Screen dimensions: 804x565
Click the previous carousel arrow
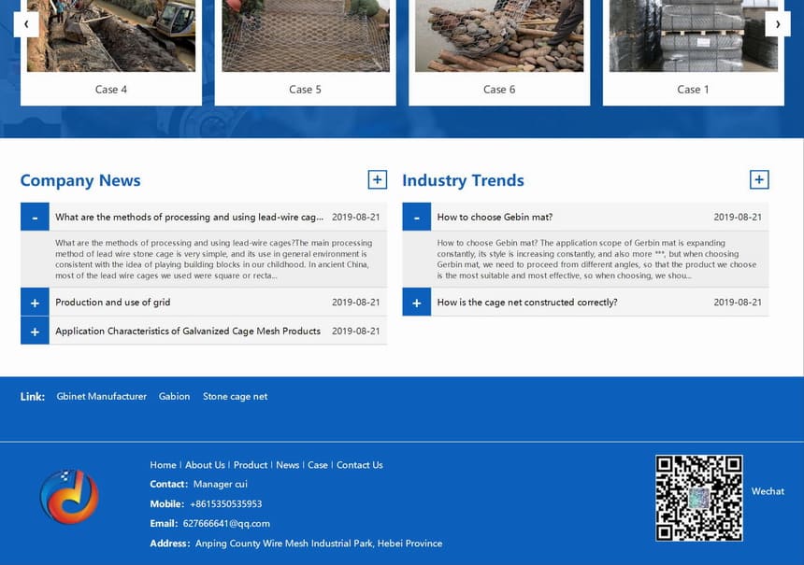[26, 24]
